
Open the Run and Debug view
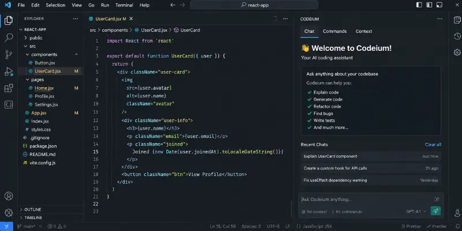pos(9,71)
